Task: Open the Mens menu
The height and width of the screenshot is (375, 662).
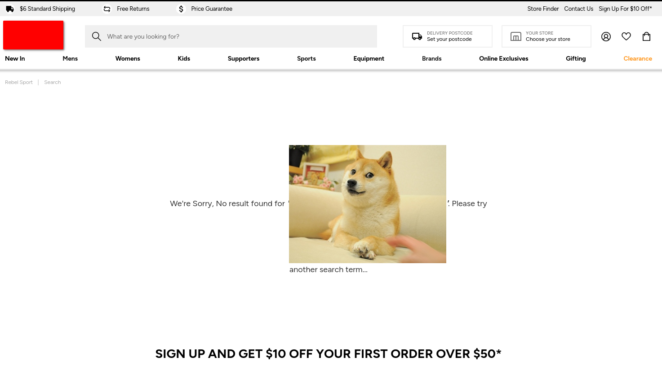Action: pyautogui.click(x=70, y=58)
